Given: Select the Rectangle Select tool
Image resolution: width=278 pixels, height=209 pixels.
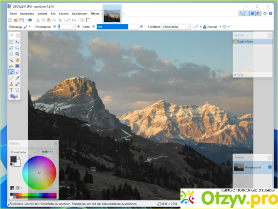Looking at the screenshot, I should [x=12, y=42].
